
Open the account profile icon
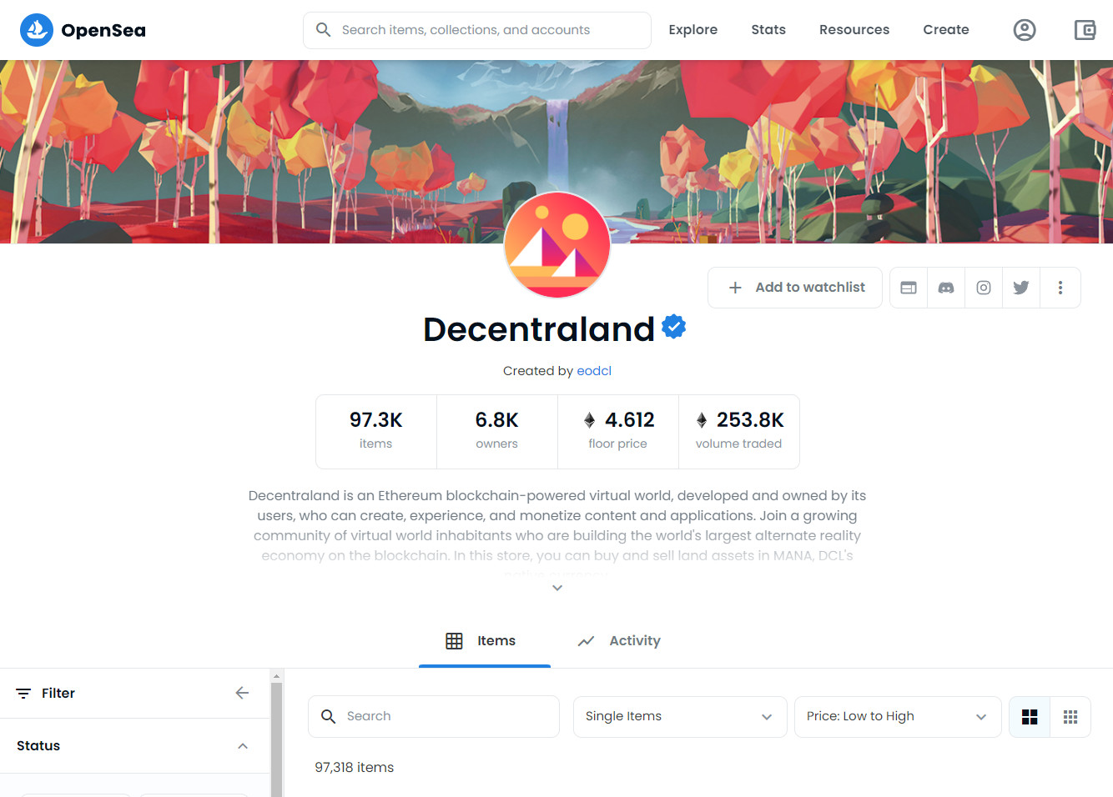pos(1025,30)
